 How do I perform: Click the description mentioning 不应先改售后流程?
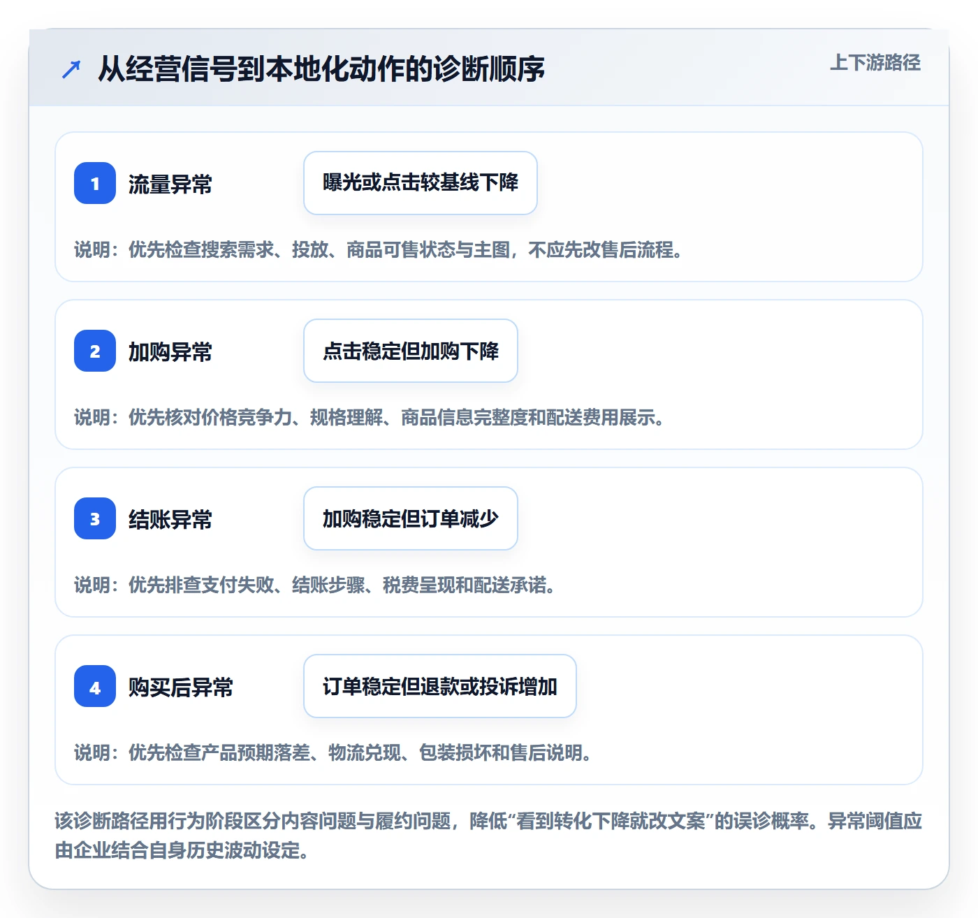pos(379,250)
